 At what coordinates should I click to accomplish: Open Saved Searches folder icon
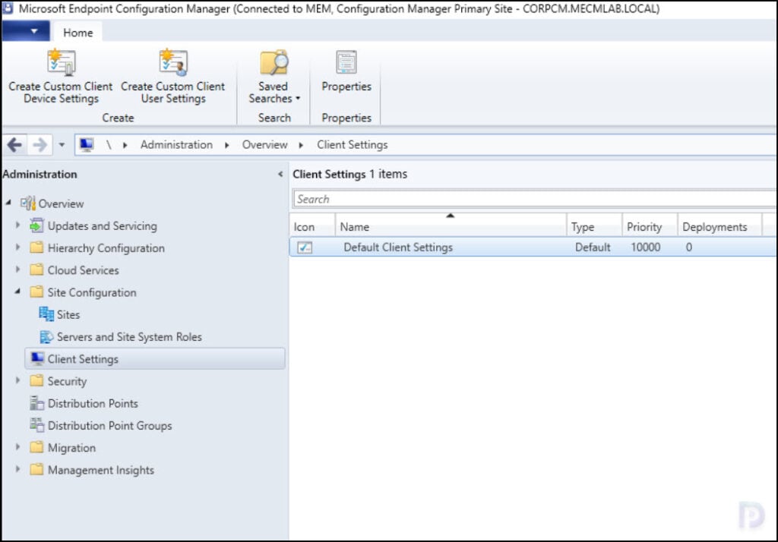(x=274, y=62)
